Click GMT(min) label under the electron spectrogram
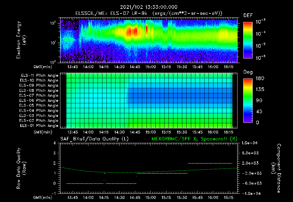 click(43, 67)
